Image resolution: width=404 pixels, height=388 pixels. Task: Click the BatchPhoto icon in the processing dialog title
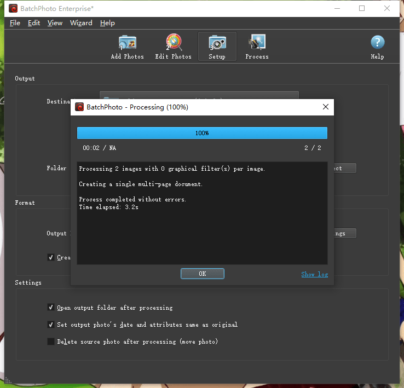coord(79,107)
